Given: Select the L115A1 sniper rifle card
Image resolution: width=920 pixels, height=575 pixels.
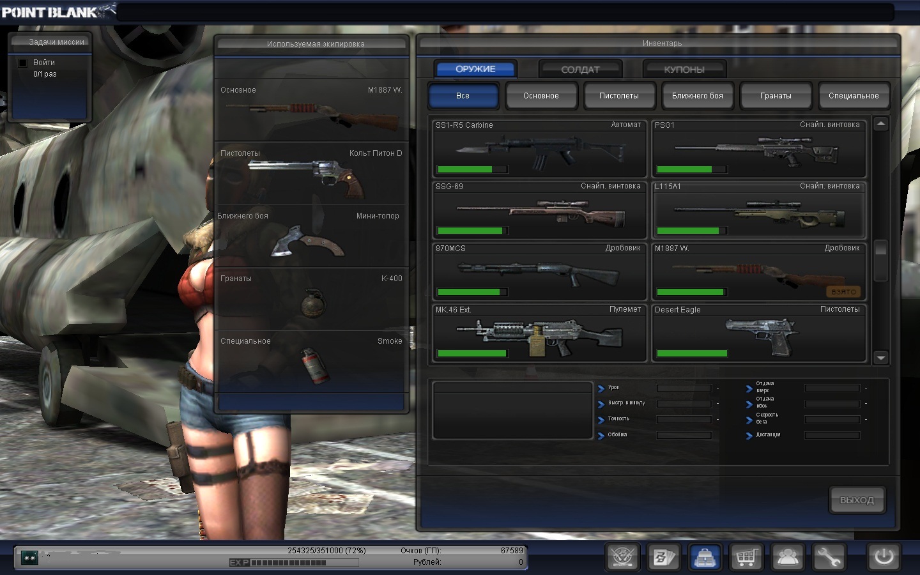Looking at the screenshot, I should tap(759, 210).
